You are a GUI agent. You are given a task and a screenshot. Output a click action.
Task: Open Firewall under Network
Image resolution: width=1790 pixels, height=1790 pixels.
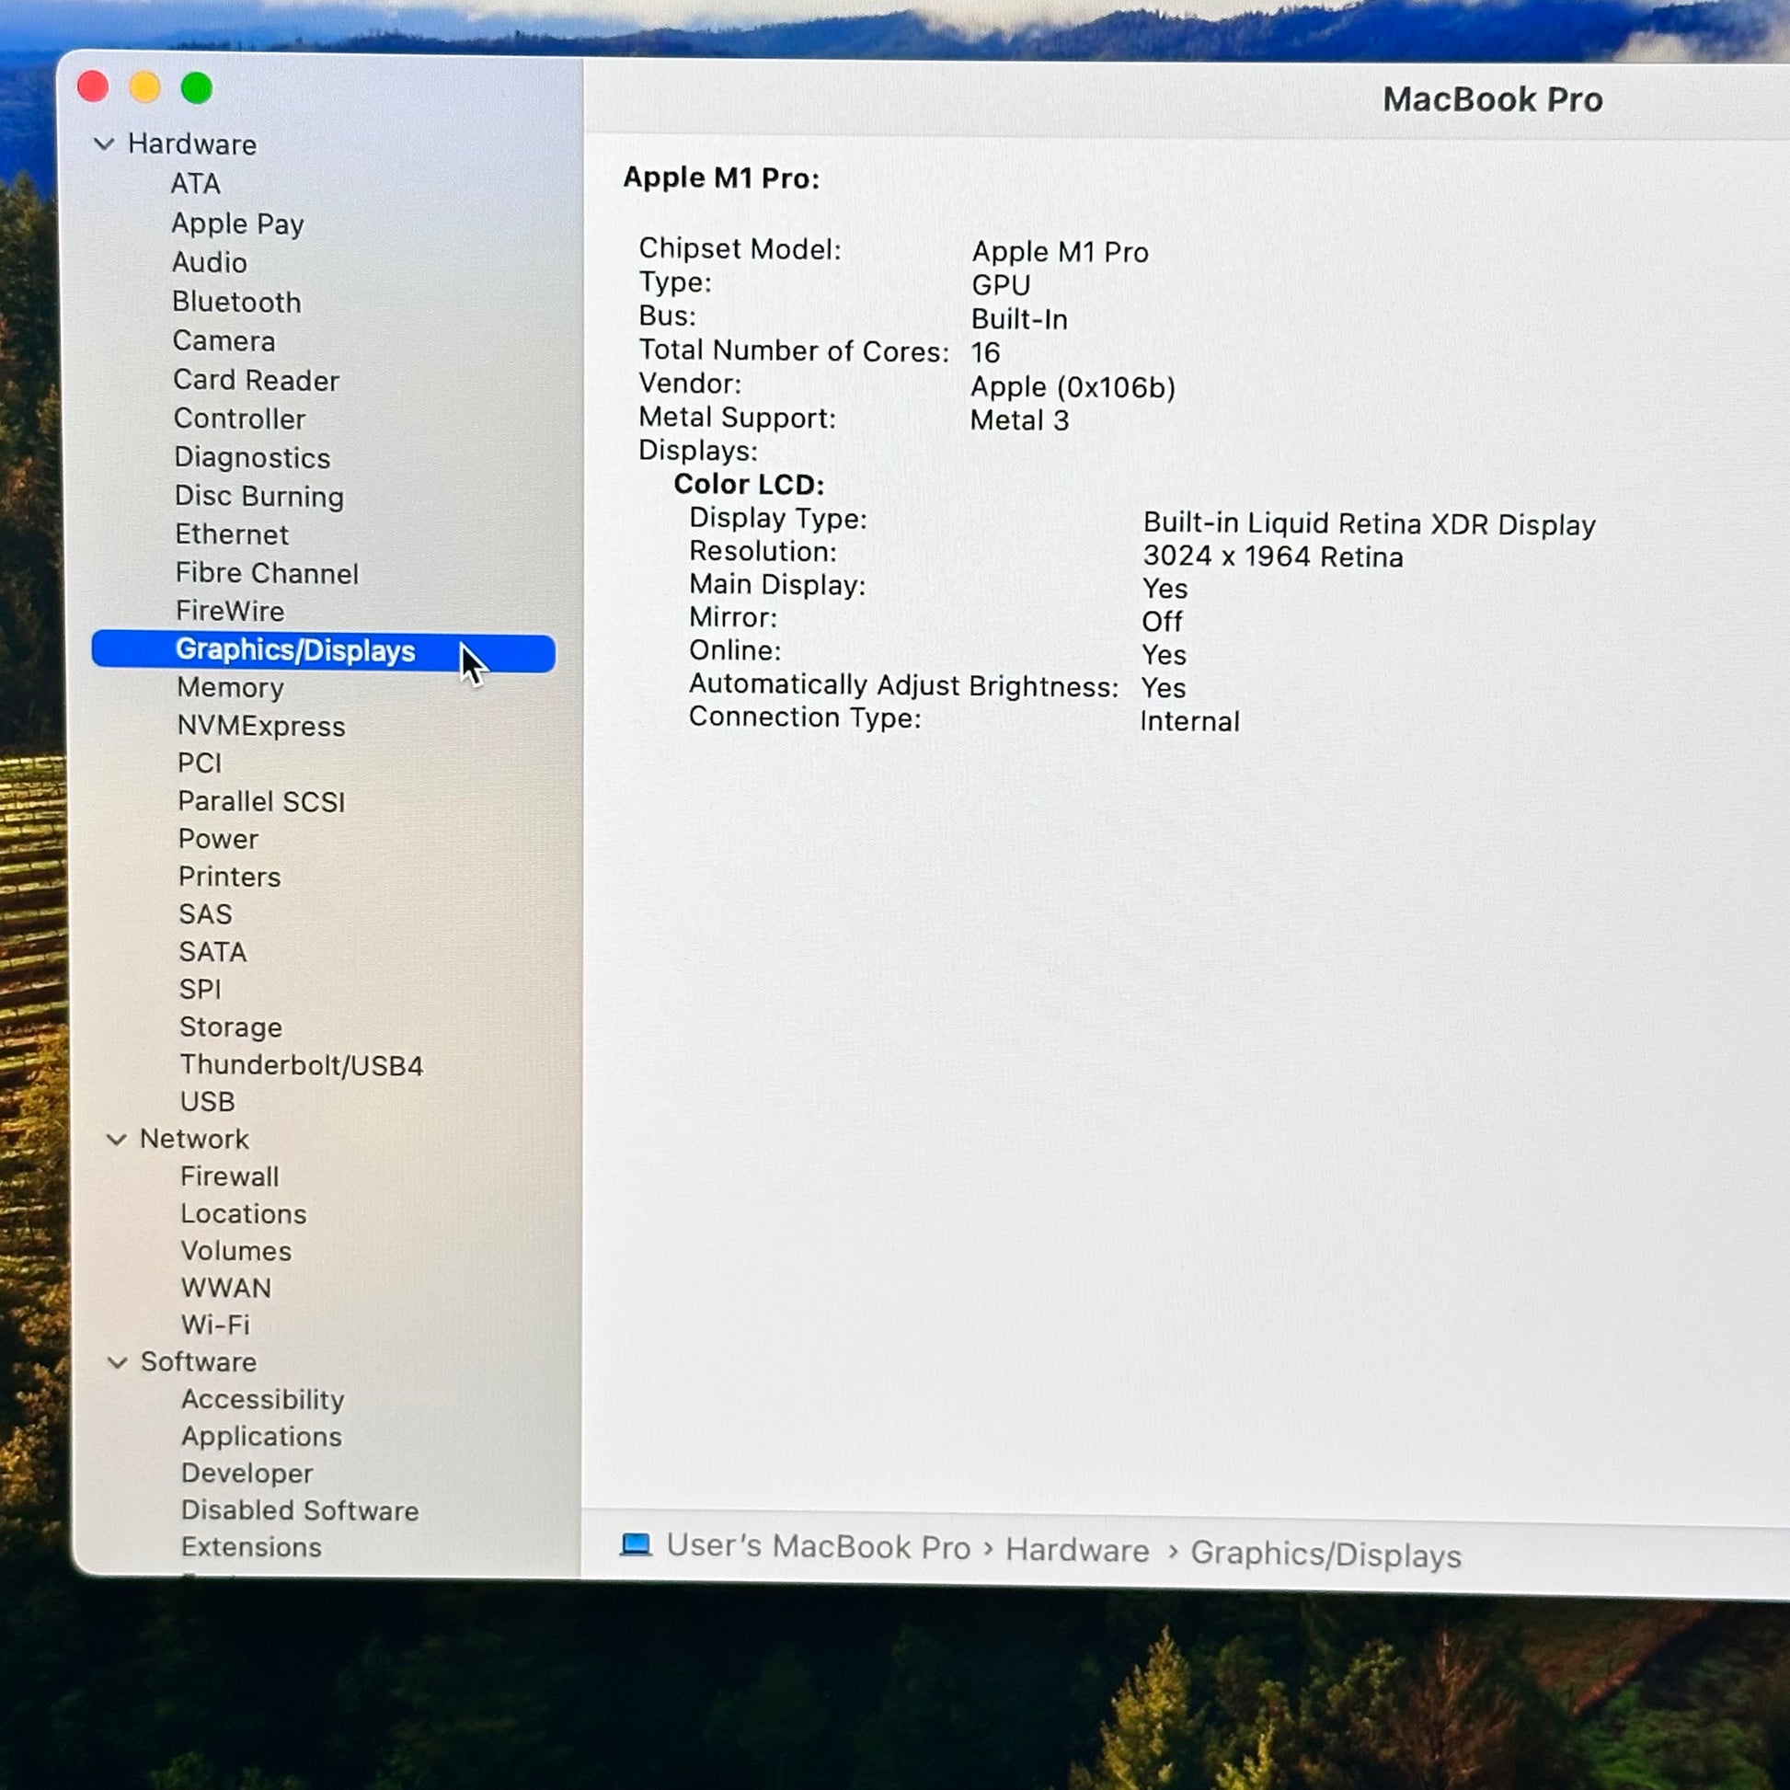[230, 1176]
